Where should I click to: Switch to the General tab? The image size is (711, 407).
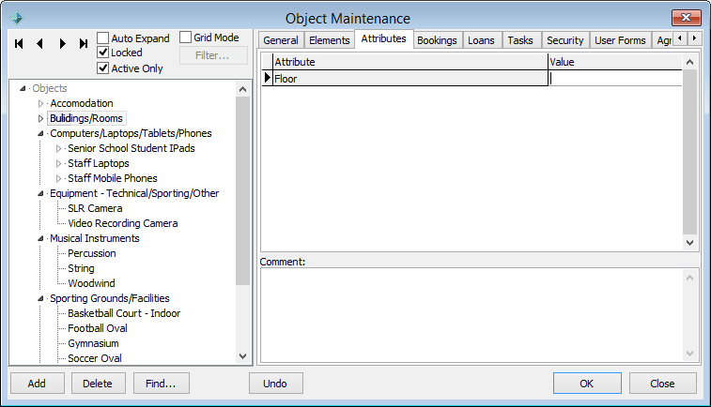click(281, 40)
